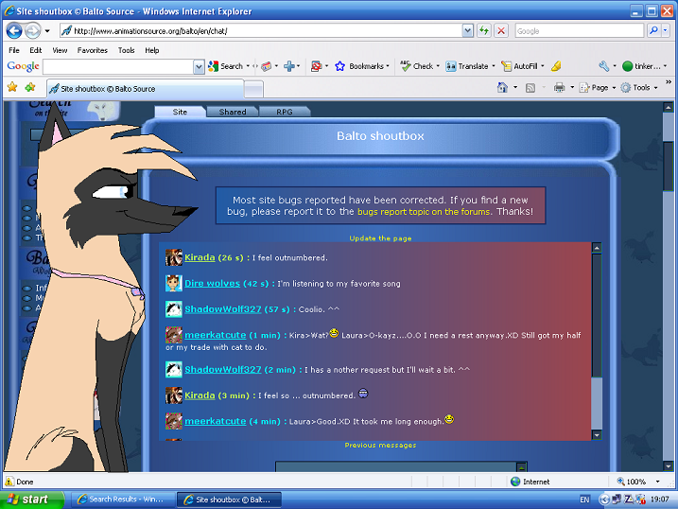Click the Home house icon
Image resolution: width=678 pixels, height=509 pixels.
point(502,87)
